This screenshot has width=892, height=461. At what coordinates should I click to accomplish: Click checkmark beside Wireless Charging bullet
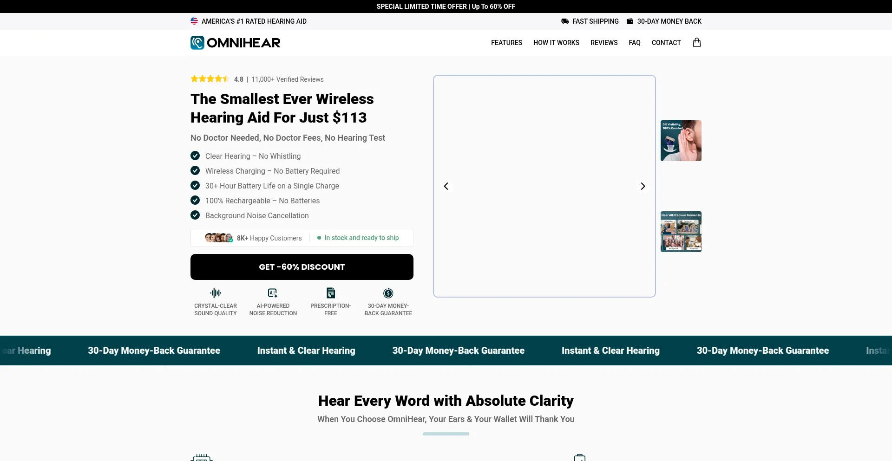point(195,170)
